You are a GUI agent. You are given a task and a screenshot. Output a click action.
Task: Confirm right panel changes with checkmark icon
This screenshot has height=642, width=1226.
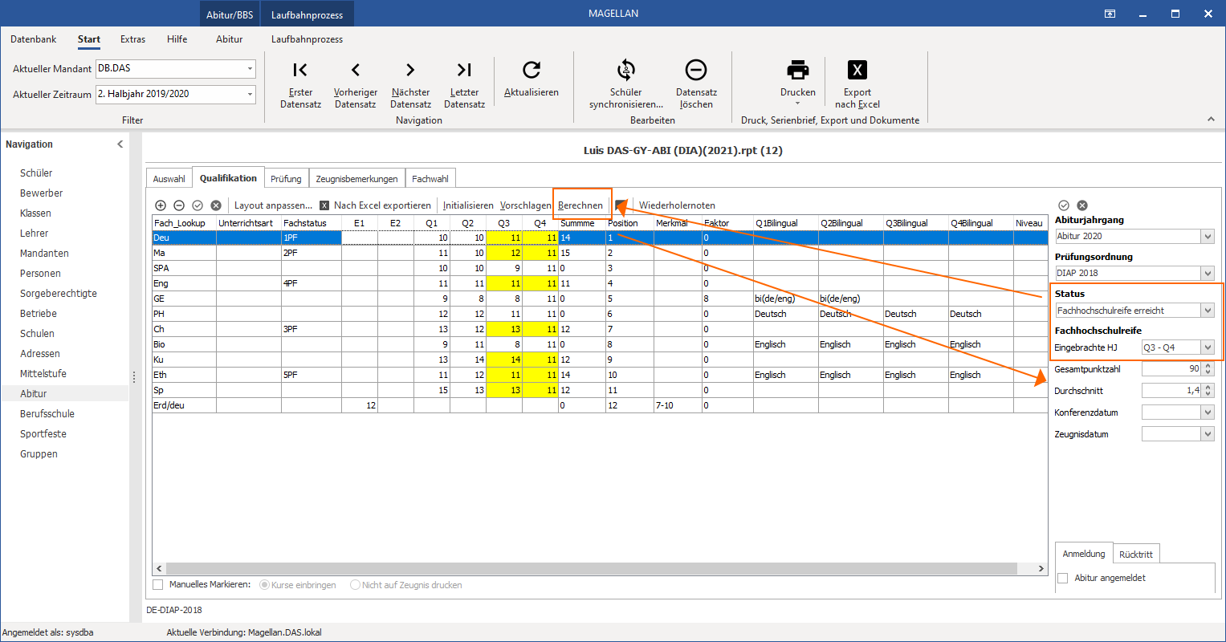pyautogui.click(x=1064, y=205)
